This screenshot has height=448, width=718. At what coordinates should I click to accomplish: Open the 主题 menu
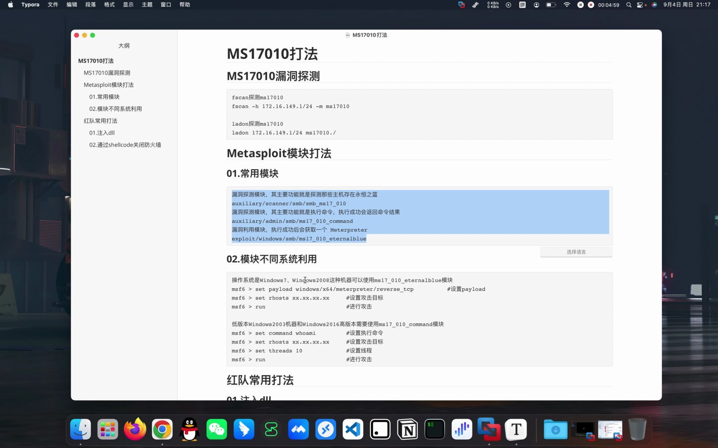pyautogui.click(x=147, y=5)
